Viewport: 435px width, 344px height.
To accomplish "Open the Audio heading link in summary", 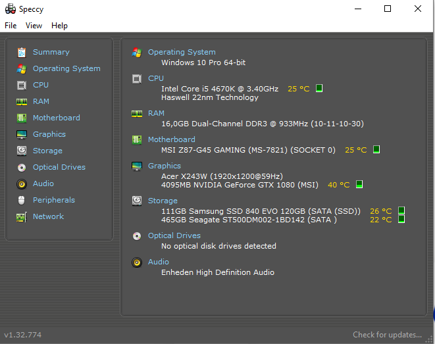I will (x=159, y=262).
